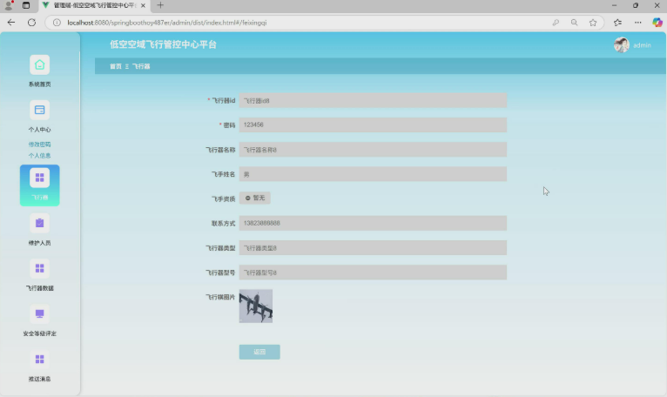Select the 管理端 browser tab
The height and width of the screenshot is (397, 667).
click(x=94, y=5)
